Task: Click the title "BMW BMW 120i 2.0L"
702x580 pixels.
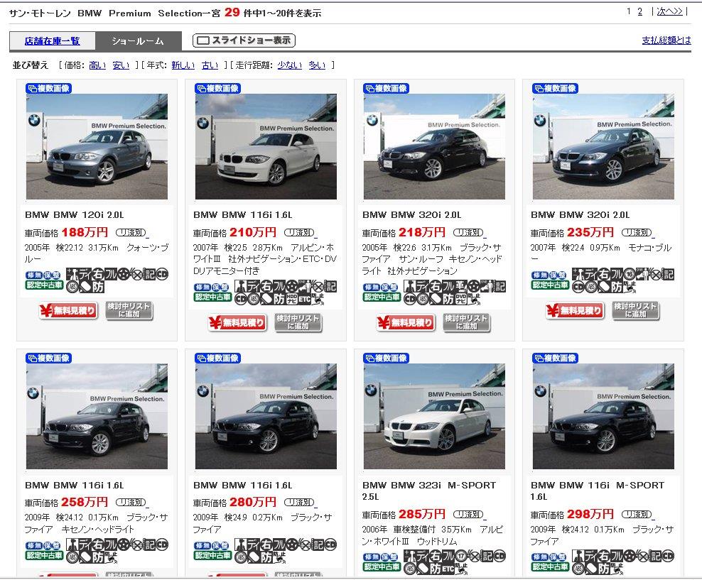Action: tap(75, 215)
